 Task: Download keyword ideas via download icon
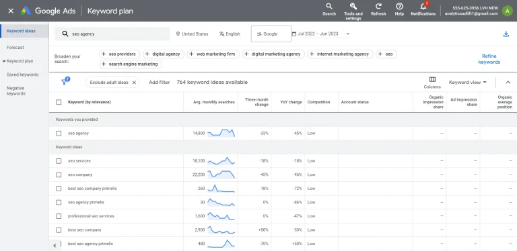coord(506,34)
